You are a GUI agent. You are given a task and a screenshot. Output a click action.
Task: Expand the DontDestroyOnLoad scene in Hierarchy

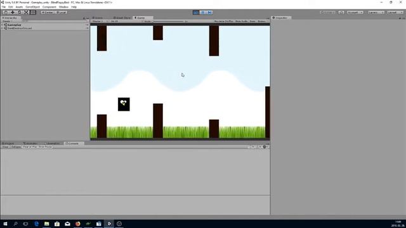point(3,28)
